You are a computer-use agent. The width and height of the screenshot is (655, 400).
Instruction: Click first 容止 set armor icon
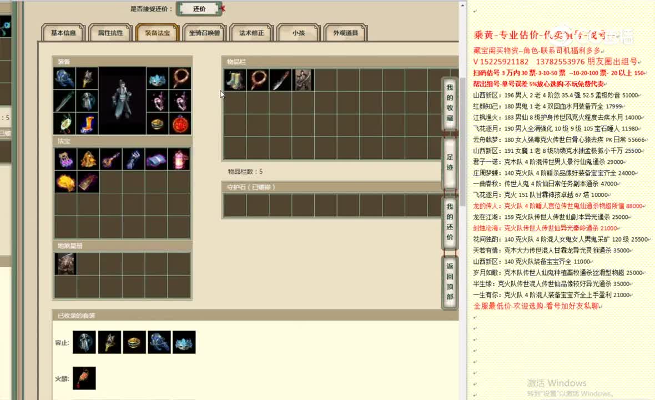84,342
